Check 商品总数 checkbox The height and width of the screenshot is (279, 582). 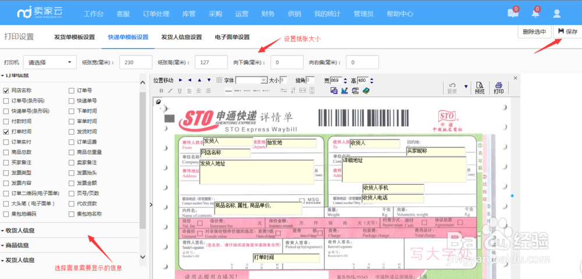pos(6,152)
